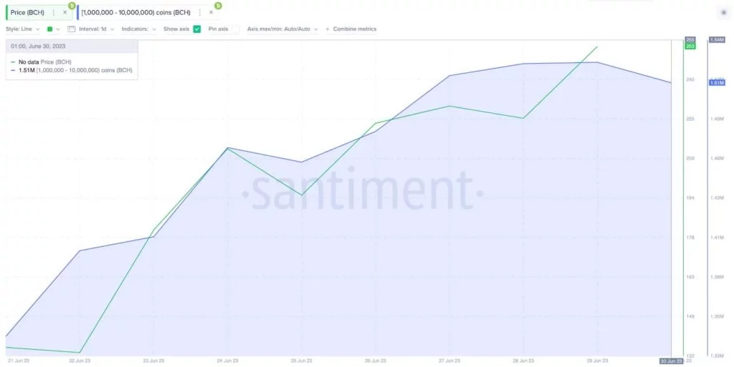
Task: Click the 30 Jun 23 date marker
Action: pyautogui.click(x=671, y=361)
